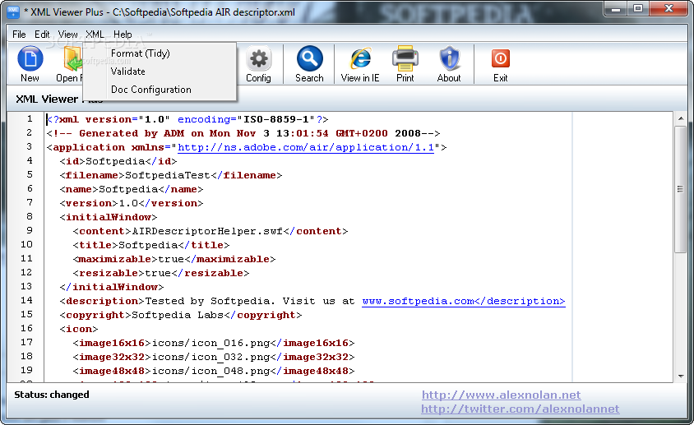
Task: Click the version 1.0 element line
Action: tap(132, 203)
